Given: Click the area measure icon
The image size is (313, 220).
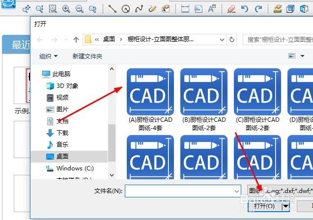Looking at the screenshot, I should click(198, 9).
